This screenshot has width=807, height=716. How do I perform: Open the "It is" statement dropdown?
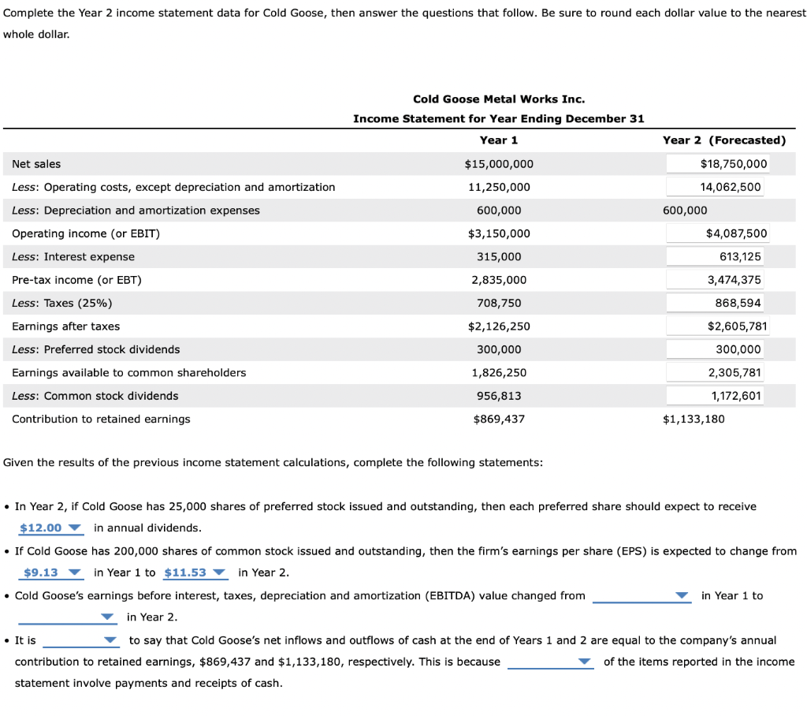click(81, 640)
